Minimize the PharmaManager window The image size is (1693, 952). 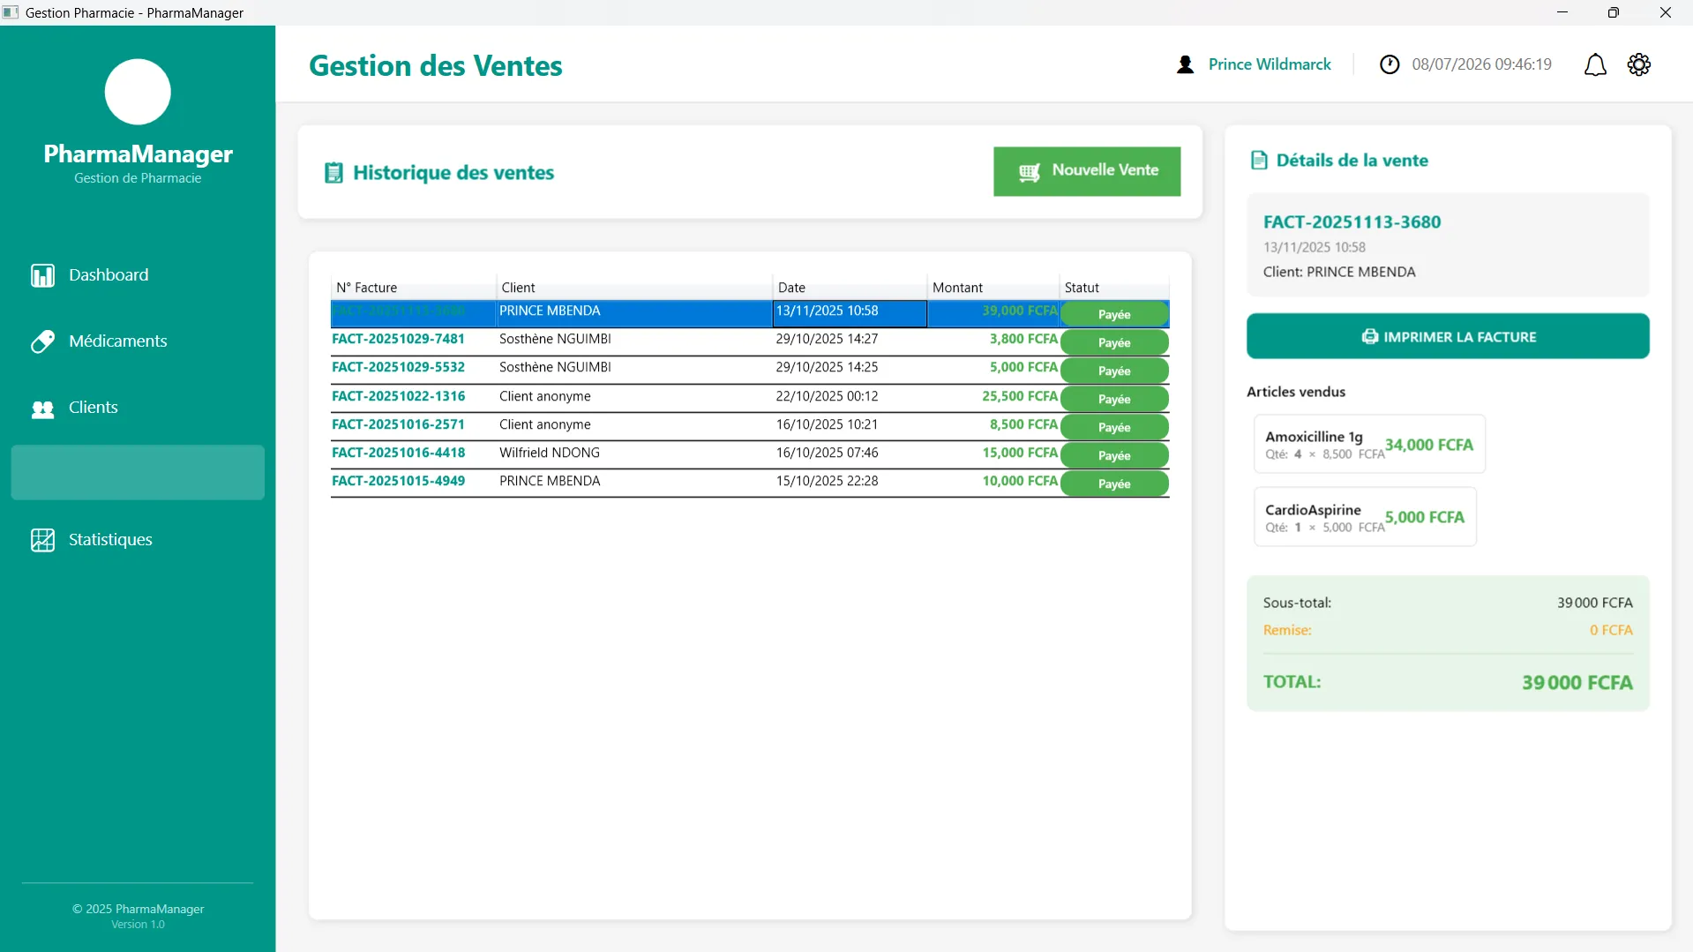1562,12
